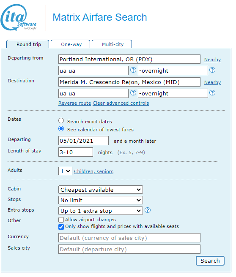Expand the Cabin dropdown showing Cheapest available

point(101,190)
